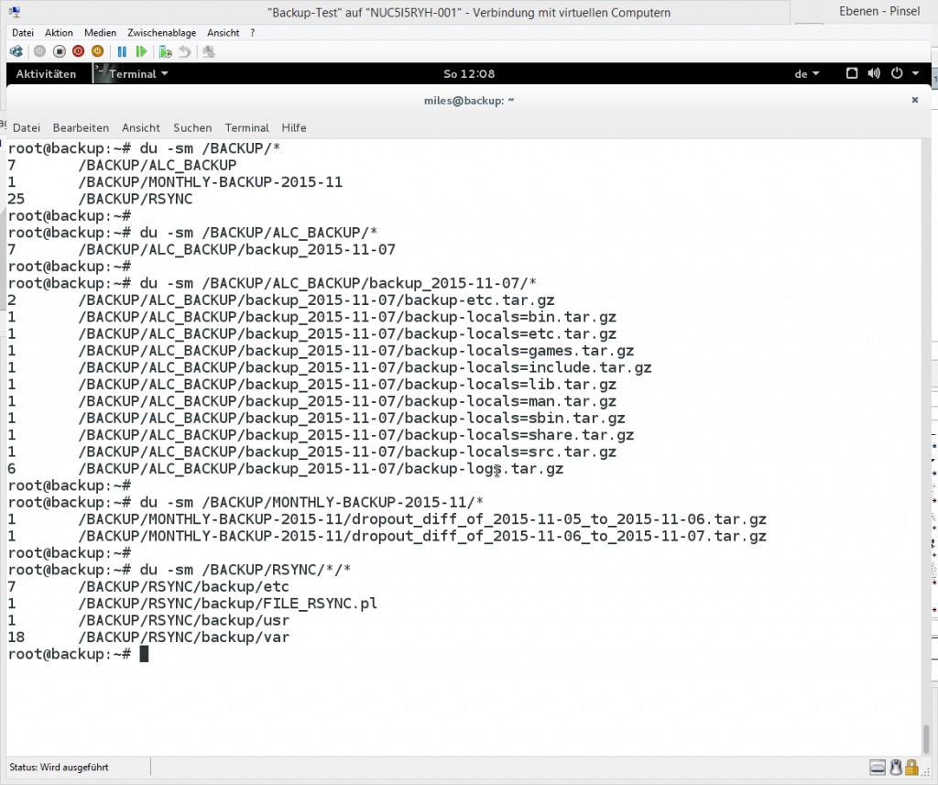Click the revert arrow icon
938x785 pixels.
click(x=185, y=51)
